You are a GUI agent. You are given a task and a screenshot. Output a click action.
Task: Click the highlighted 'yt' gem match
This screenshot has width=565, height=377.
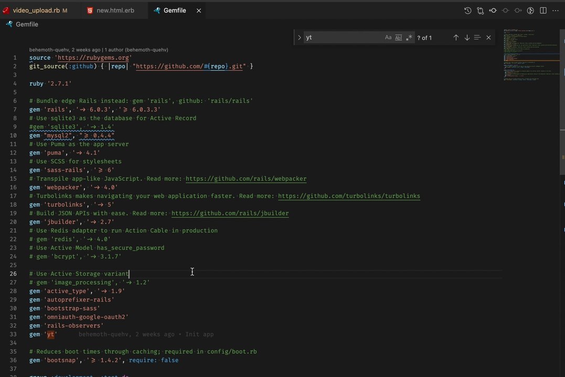(x=50, y=335)
